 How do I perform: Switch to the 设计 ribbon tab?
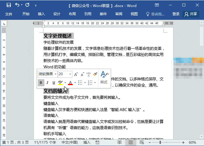pos(57,14)
